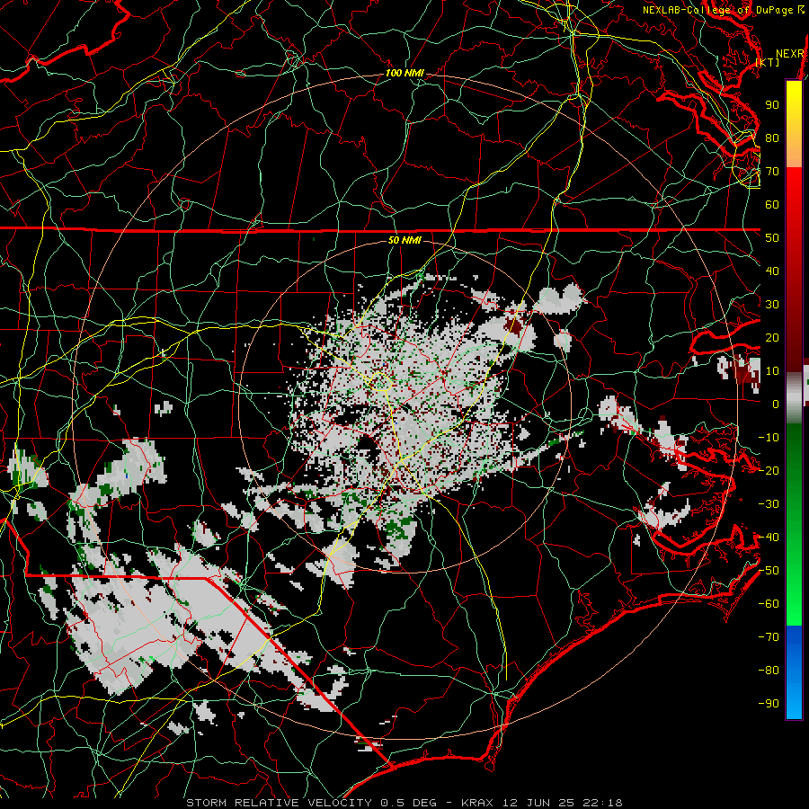The image size is (809, 809).
Task: Click the 90 value on the velocity scale
Action: pyautogui.click(x=772, y=105)
